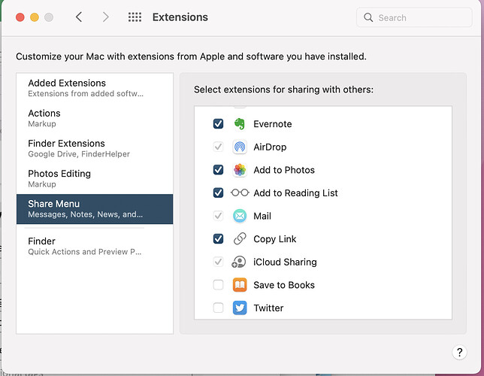Click the Add to Reading List label
Viewport: 484px width, 376px height.
295,193
